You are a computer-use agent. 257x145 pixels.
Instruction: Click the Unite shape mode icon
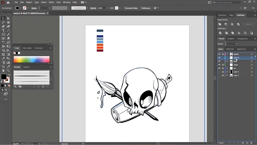220,24
